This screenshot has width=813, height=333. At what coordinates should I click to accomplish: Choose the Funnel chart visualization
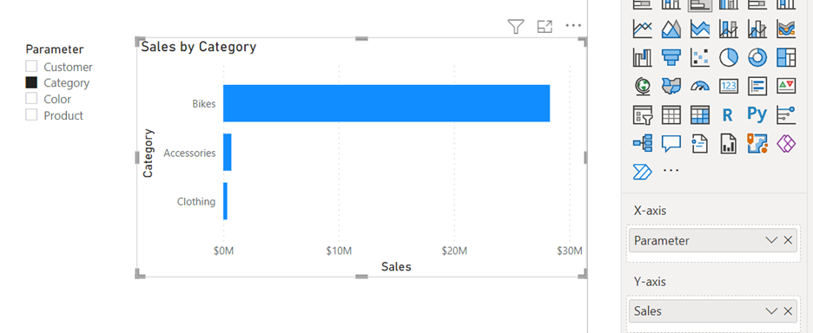671,57
